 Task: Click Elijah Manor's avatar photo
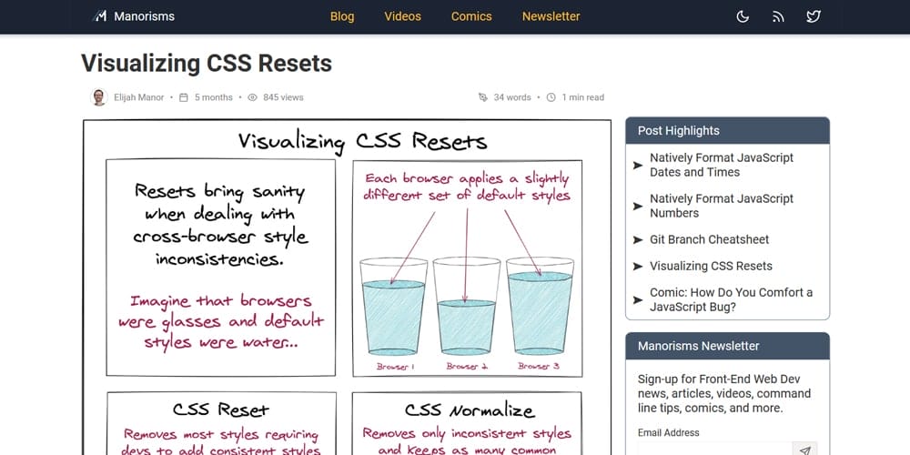[99, 97]
